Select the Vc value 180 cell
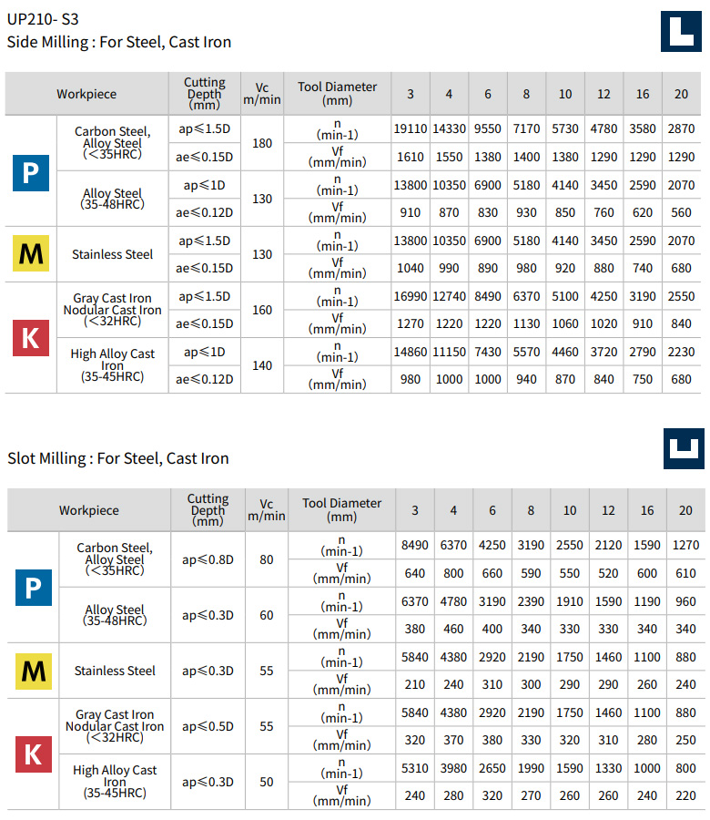 261,143
